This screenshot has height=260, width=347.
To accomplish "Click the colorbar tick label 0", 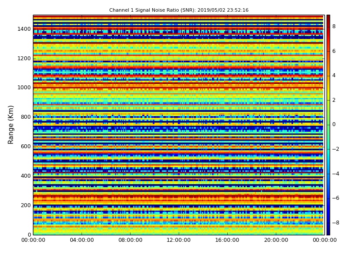I will pyautogui.click(x=334, y=124).
